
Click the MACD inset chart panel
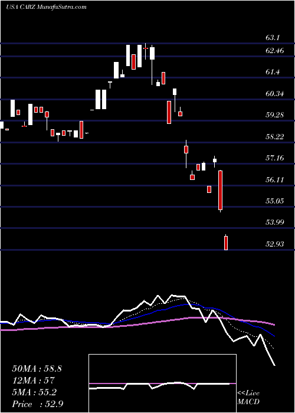[x=162, y=383]
